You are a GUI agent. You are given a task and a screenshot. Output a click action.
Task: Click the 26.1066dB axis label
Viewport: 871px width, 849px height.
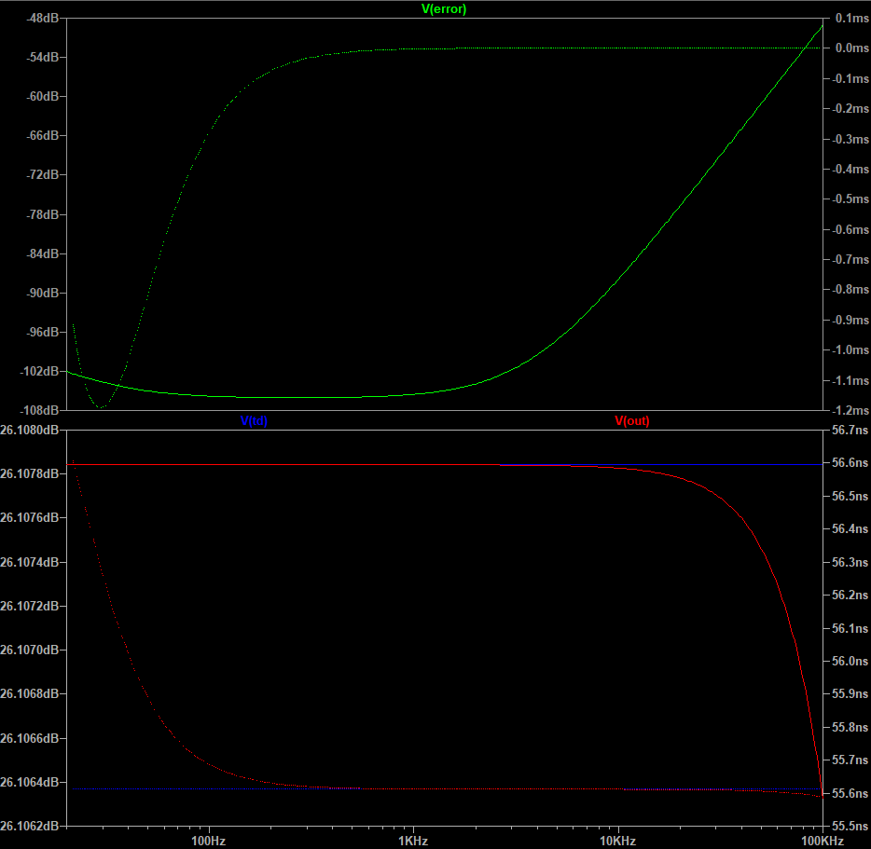[30, 738]
